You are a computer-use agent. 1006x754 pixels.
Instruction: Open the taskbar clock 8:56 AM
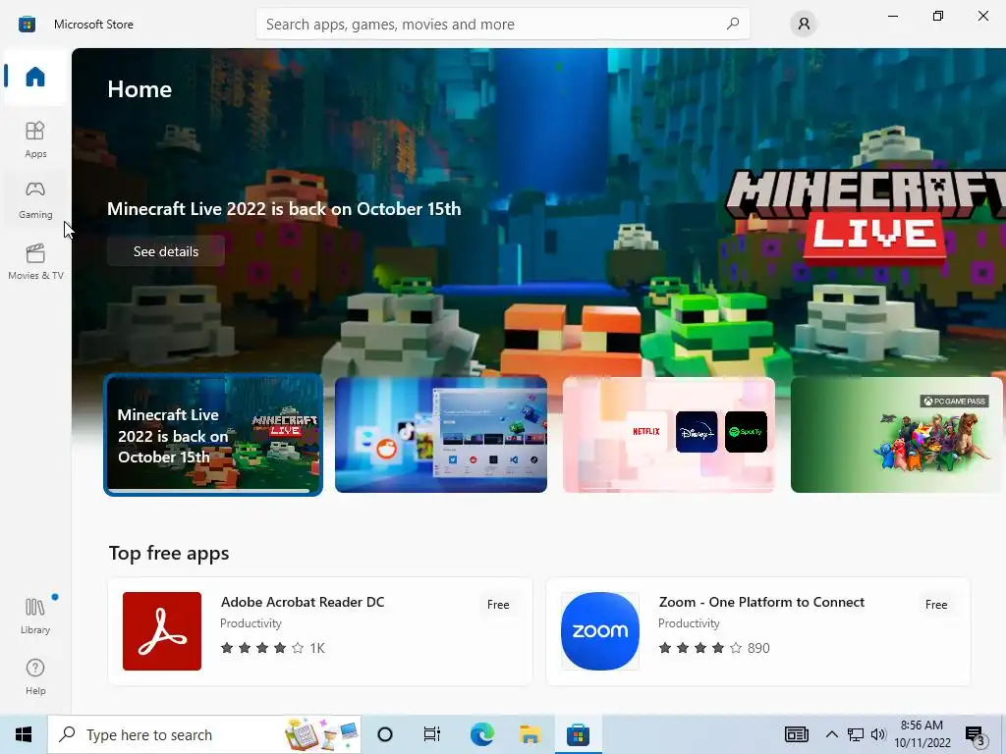[x=922, y=734]
